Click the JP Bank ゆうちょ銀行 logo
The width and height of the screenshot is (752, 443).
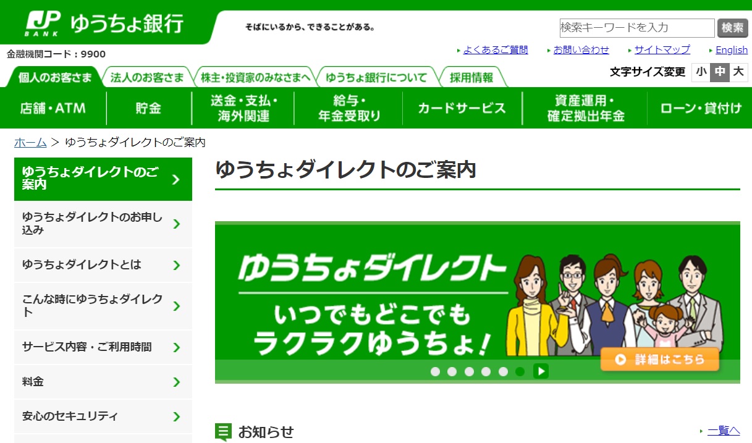104,23
